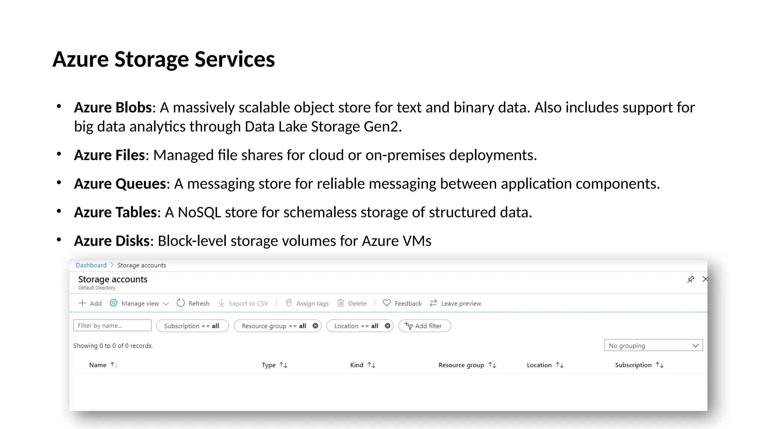
Task: Sort by Kind column arrows
Action: 372,365
